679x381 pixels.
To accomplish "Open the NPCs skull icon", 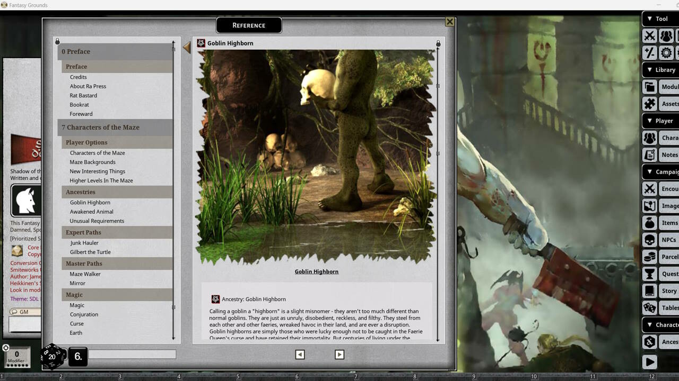I will [650, 240].
